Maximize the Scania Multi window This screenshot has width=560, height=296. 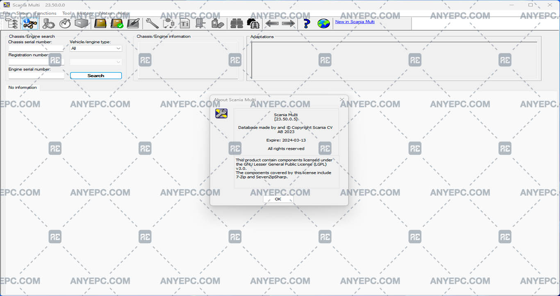[x=530, y=5]
